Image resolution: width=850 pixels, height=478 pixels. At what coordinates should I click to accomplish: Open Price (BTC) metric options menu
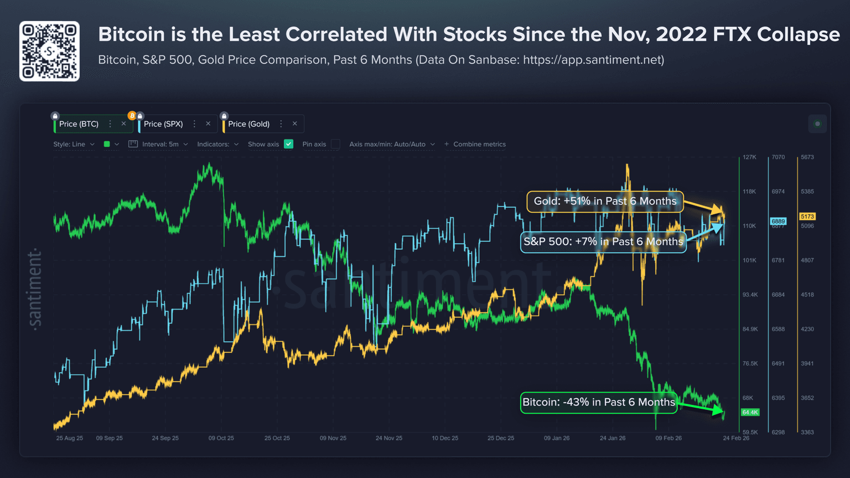coord(110,124)
